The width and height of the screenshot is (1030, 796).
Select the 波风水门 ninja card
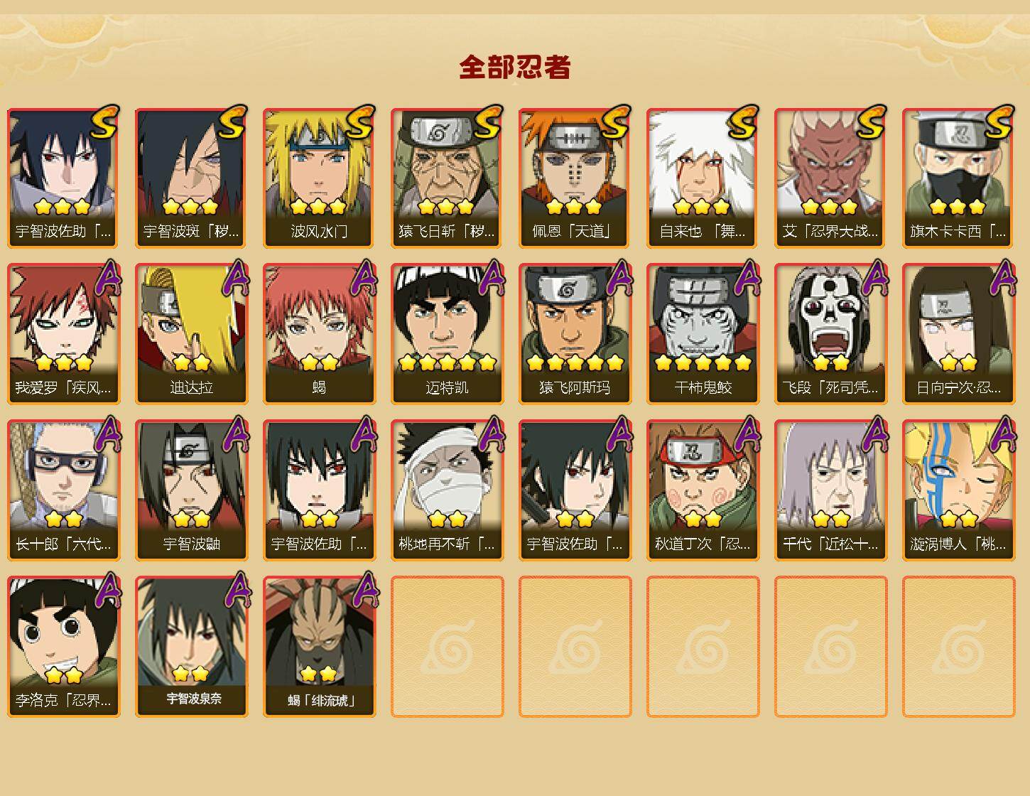(x=319, y=178)
